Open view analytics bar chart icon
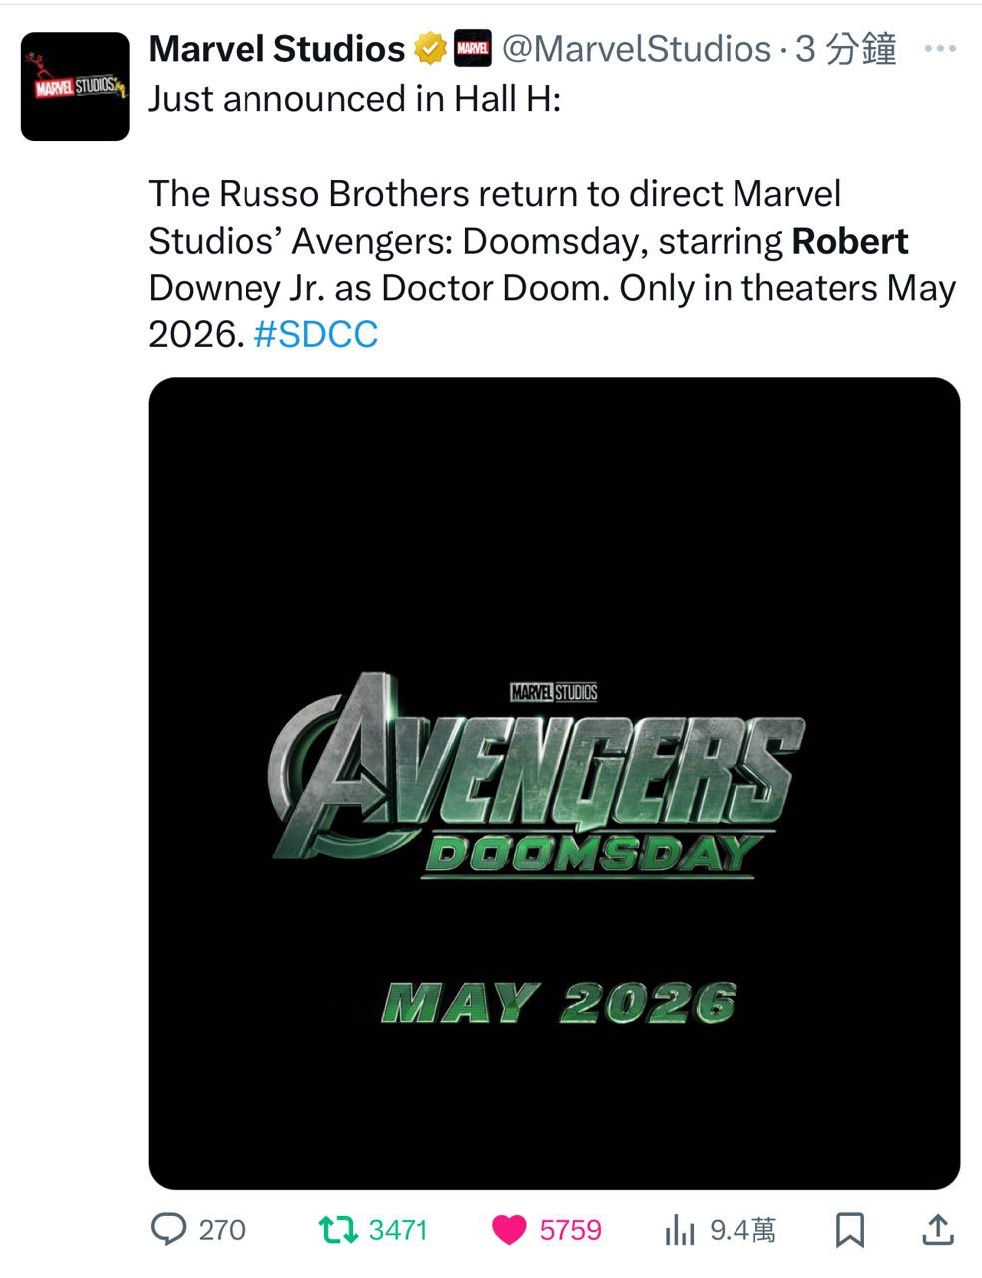This screenshot has width=982, height=1278. 679,1229
